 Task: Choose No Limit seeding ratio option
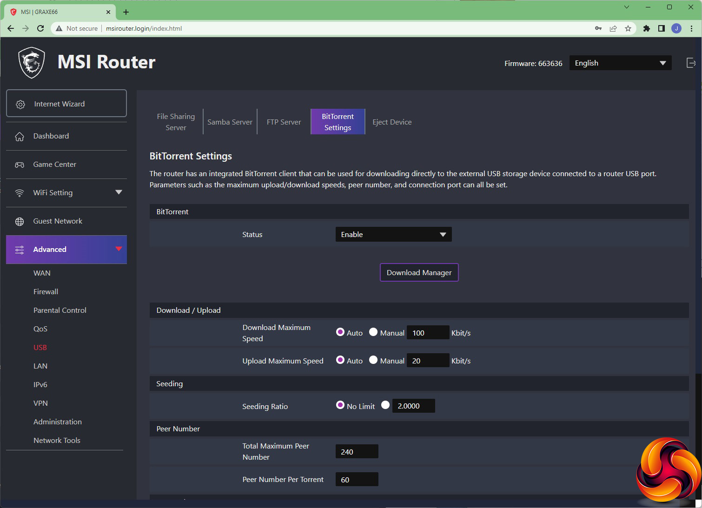pyautogui.click(x=340, y=405)
